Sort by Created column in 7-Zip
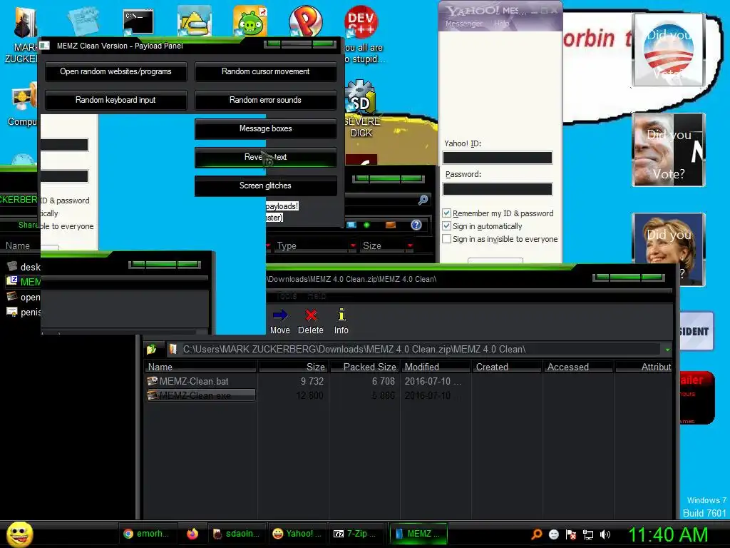The height and width of the screenshot is (548, 730). pyautogui.click(x=507, y=367)
